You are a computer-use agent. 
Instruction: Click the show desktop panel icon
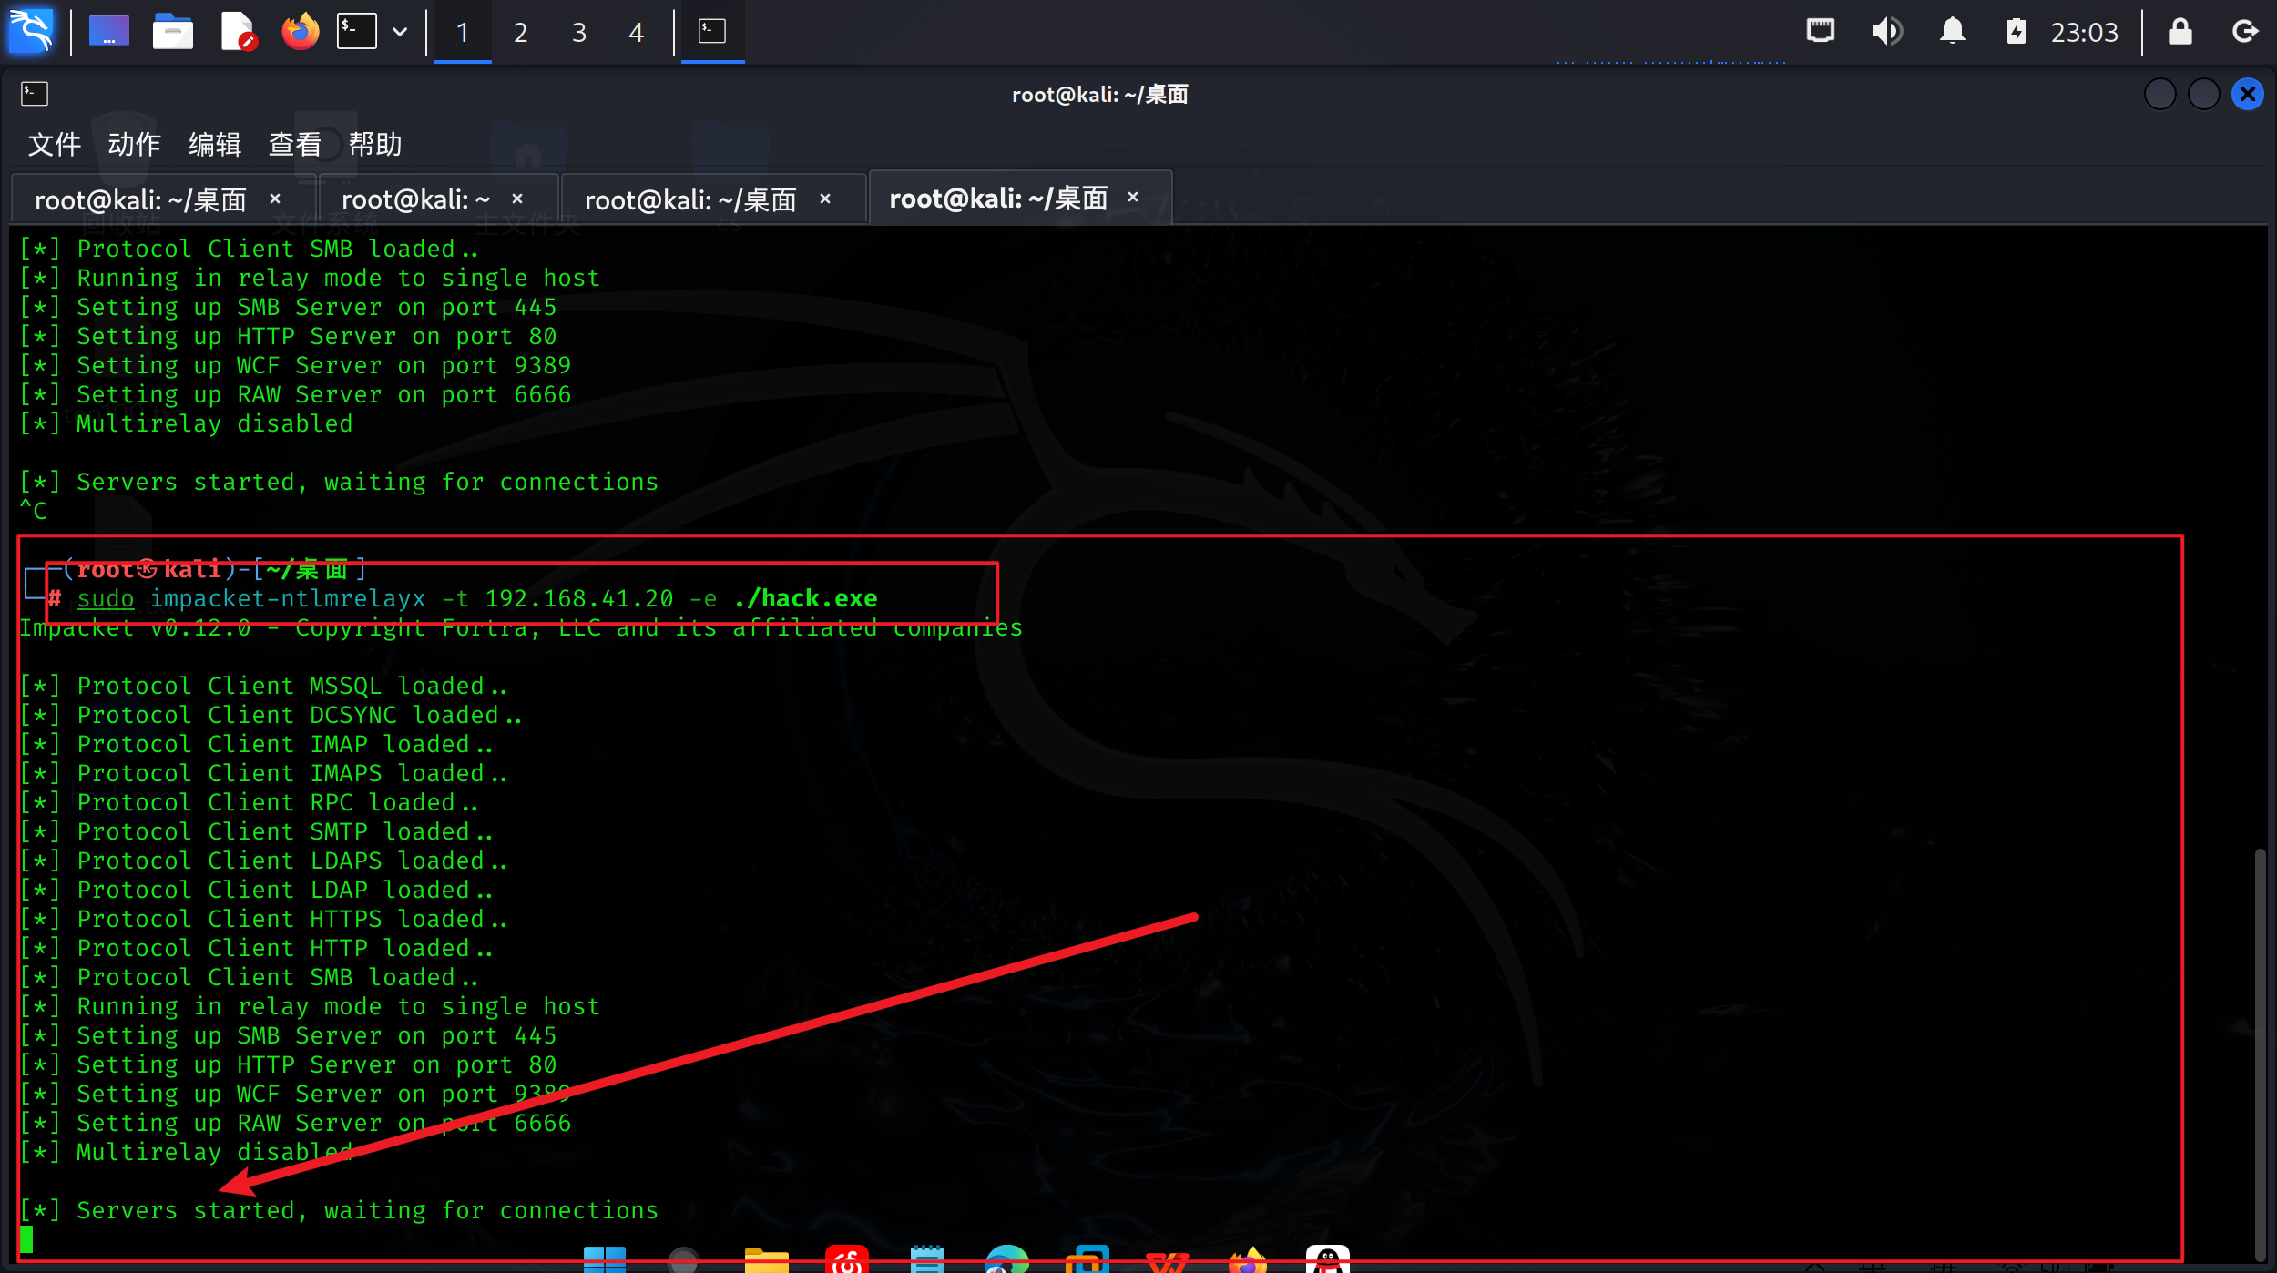[108, 32]
